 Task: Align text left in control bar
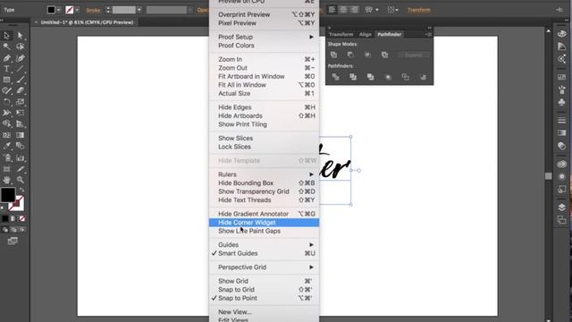[x=332, y=10]
